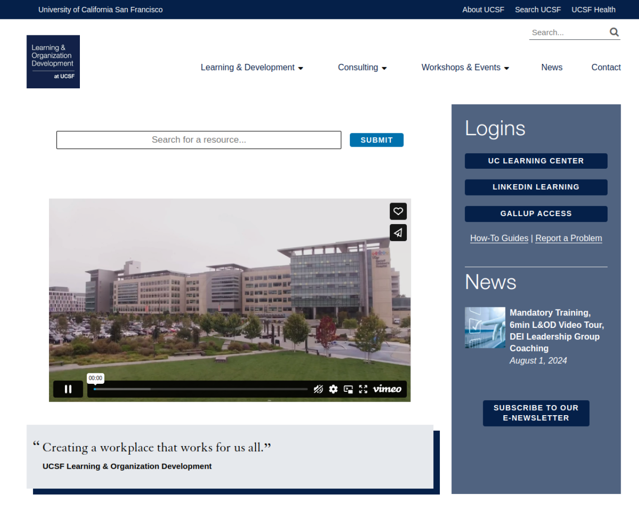
Task: Open Mandatory Training news article
Action: pyautogui.click(x=557, y=330)
